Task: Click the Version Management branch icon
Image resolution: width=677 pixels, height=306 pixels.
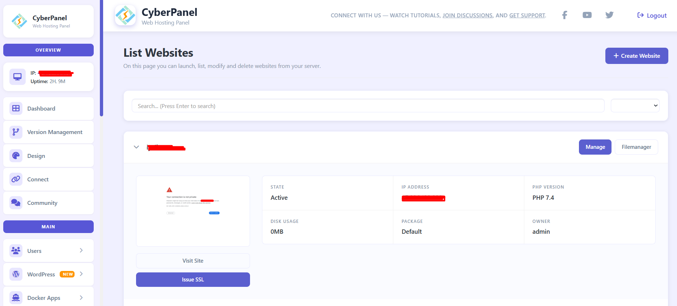Action: click(16, 132)
